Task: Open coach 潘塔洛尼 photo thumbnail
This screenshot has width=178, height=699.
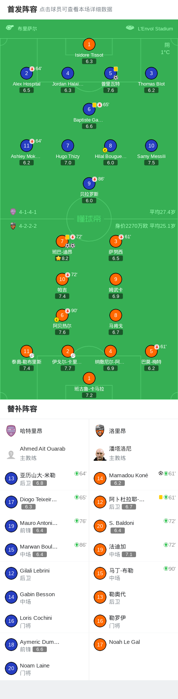Action: [100, 454]
